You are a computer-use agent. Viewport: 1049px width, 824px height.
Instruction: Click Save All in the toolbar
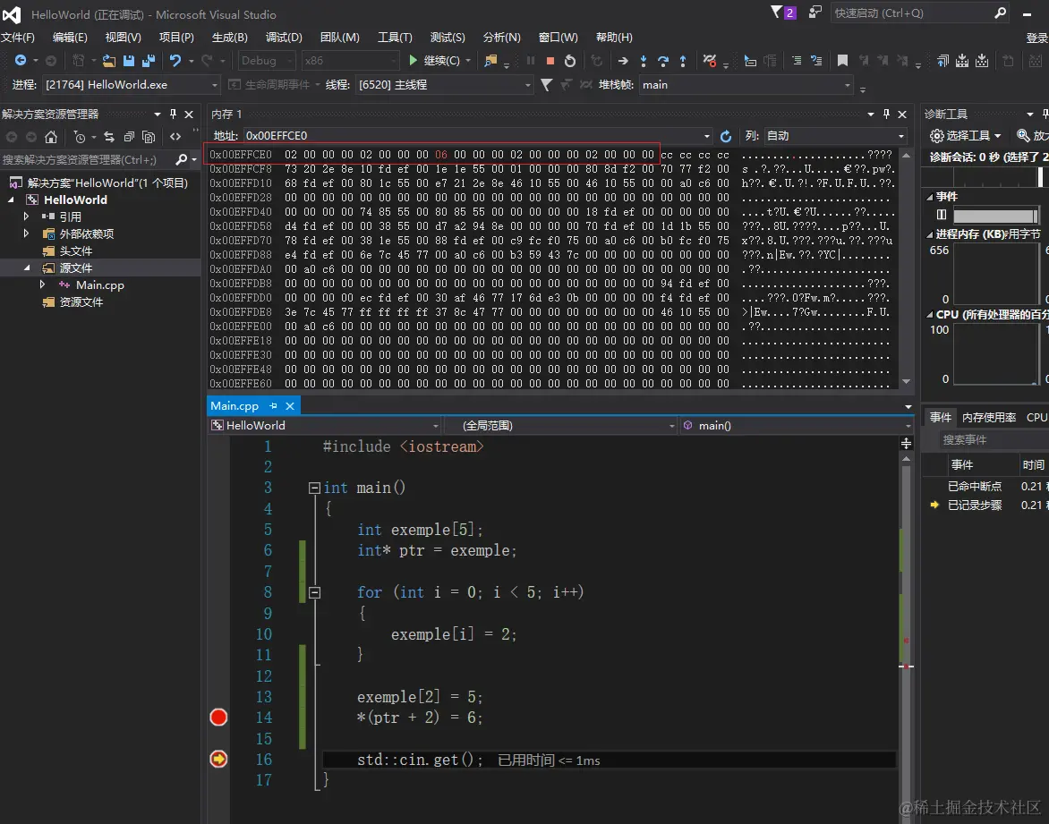tap(149, 61)
